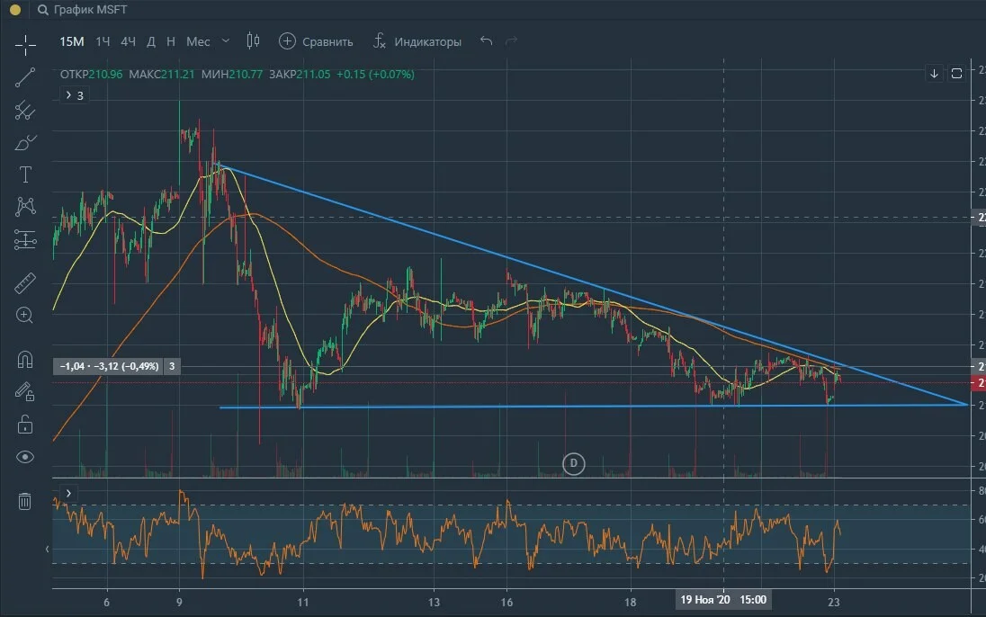The height and width of the screenshot is (617, 986).
Task: Undo the last chart action
Action: [x=486, y=40]
